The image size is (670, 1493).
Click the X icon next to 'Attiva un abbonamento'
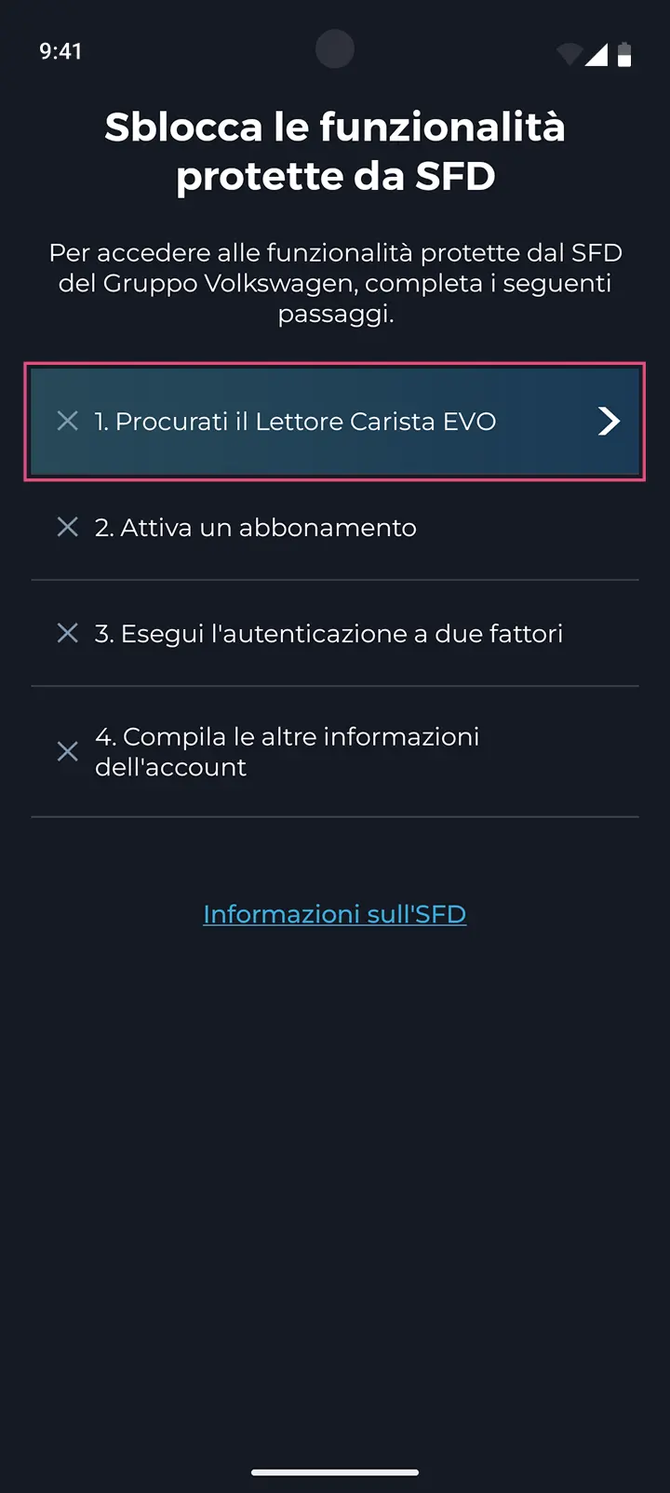tap(67, 527)
